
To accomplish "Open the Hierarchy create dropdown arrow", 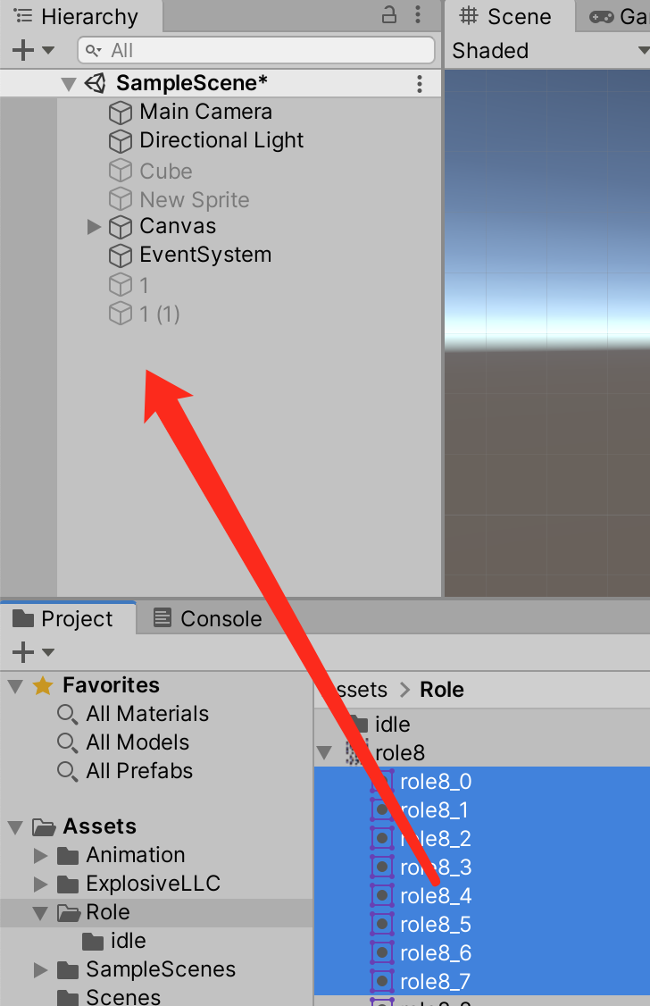I will (48, 50).
